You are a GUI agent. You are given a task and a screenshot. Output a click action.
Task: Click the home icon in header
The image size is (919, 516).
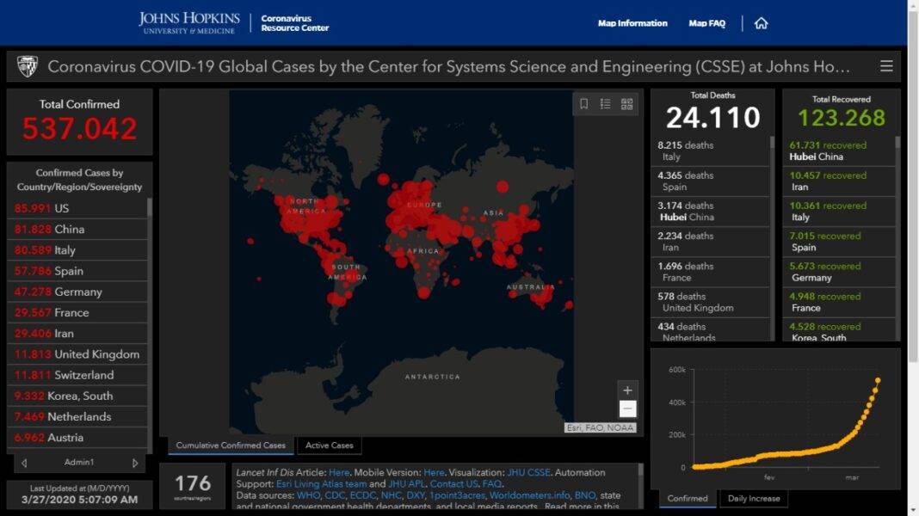click(761, 23)
